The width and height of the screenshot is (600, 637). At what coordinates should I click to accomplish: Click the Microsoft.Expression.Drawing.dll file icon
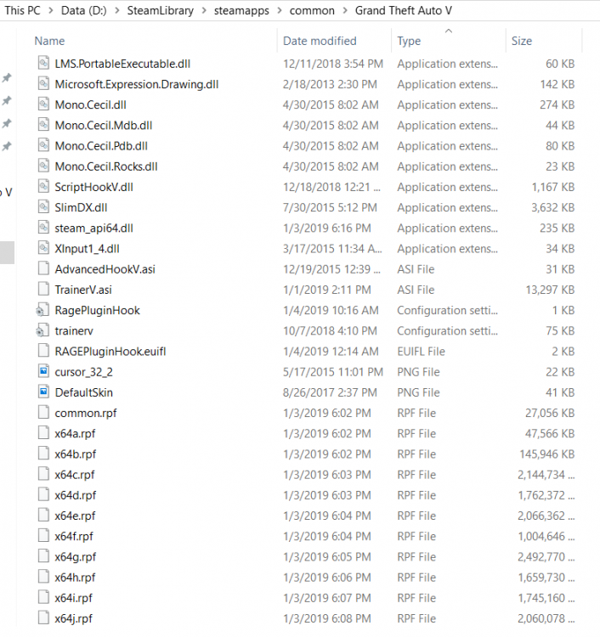pos(43,84)
